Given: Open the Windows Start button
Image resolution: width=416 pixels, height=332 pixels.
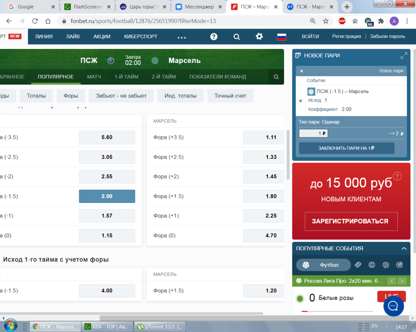Looking at the screenshot, I should tap(11, 326).
